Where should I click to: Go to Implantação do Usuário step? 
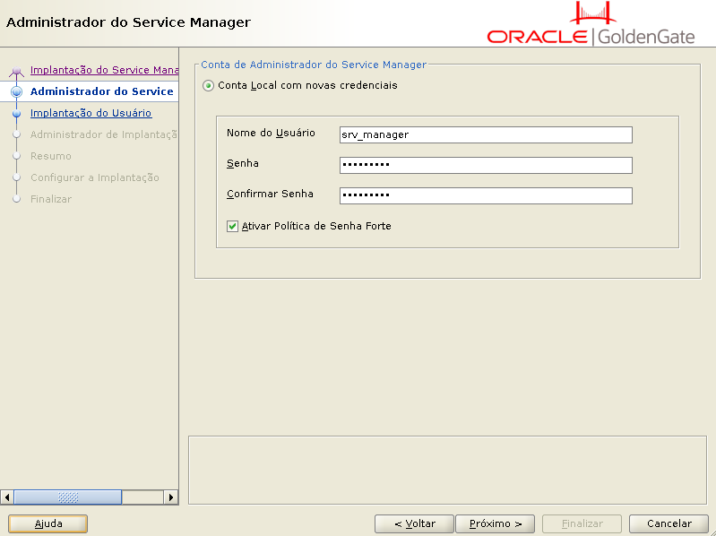click(x=91, y=113)
